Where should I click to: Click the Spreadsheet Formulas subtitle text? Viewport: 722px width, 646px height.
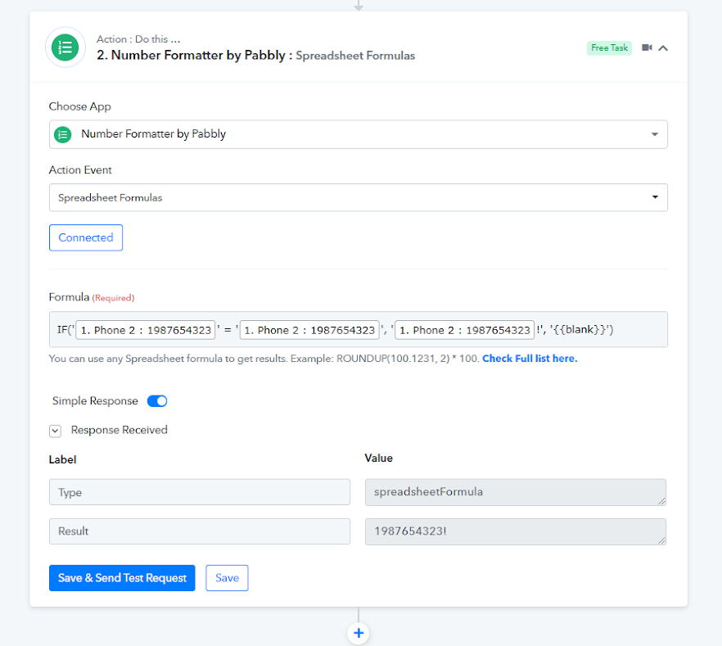click(355, 56)
